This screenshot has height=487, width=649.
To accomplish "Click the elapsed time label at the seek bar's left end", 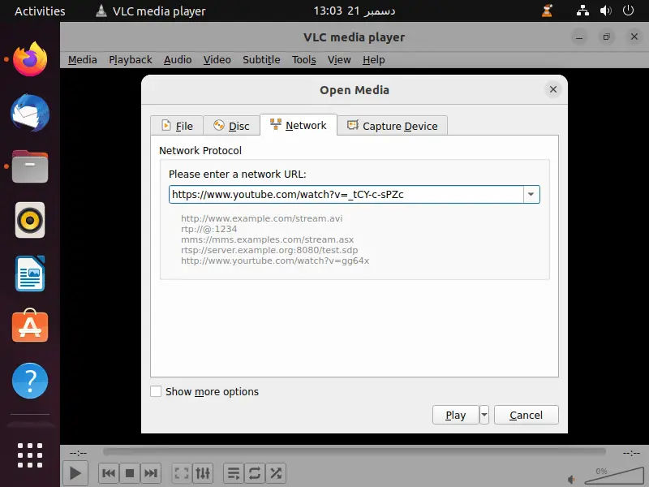I will 78,453.
